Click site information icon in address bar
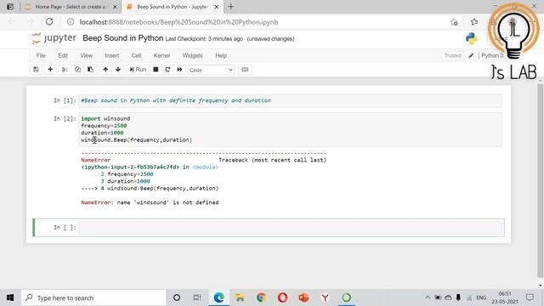Image resolution: width=544 pixels, height=306 pixels. coord(71,22)
